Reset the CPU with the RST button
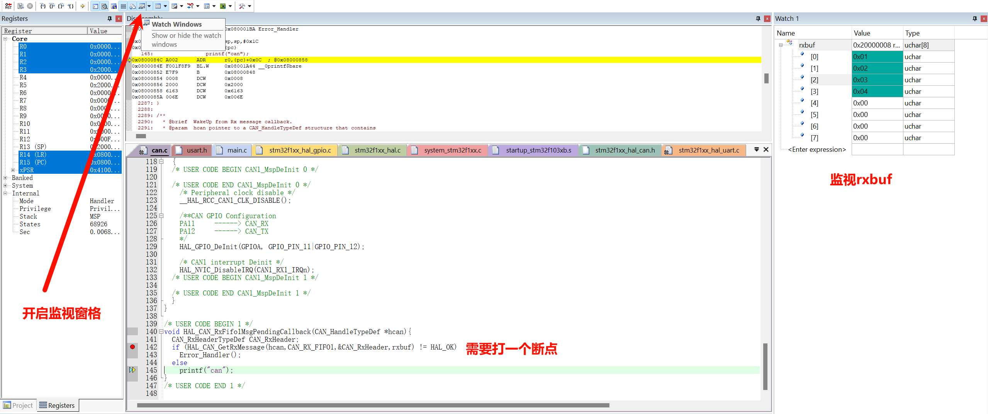Image resolution: width=988 pixels, height=414 pixels. [x=8, y=6]
